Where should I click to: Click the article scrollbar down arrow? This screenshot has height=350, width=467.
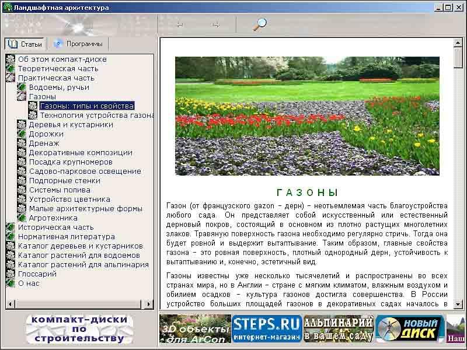click(458, 305)
